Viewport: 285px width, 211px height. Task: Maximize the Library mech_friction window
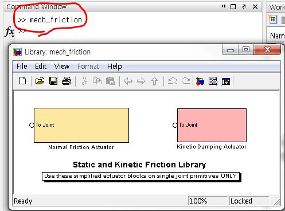pyautogui.click(x=246, y=50)
